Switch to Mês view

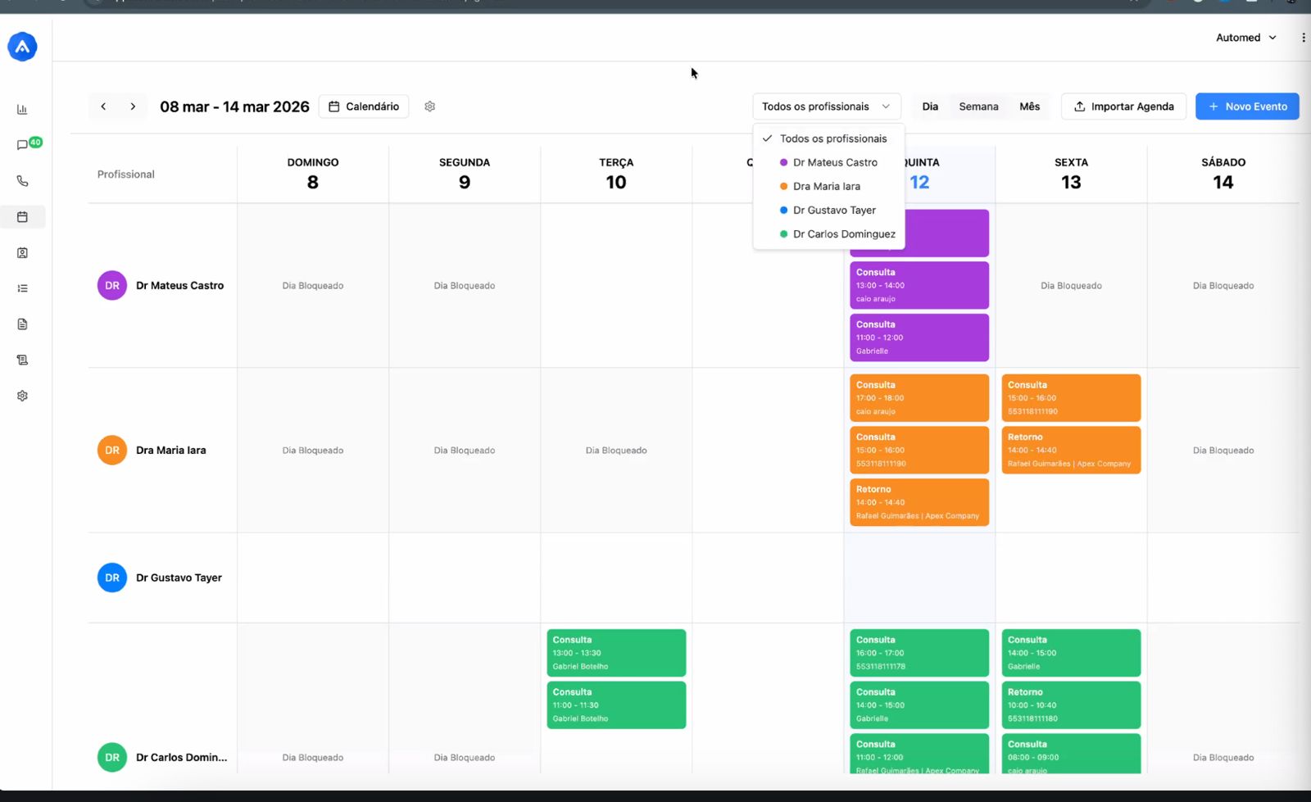click(1029, 106)
